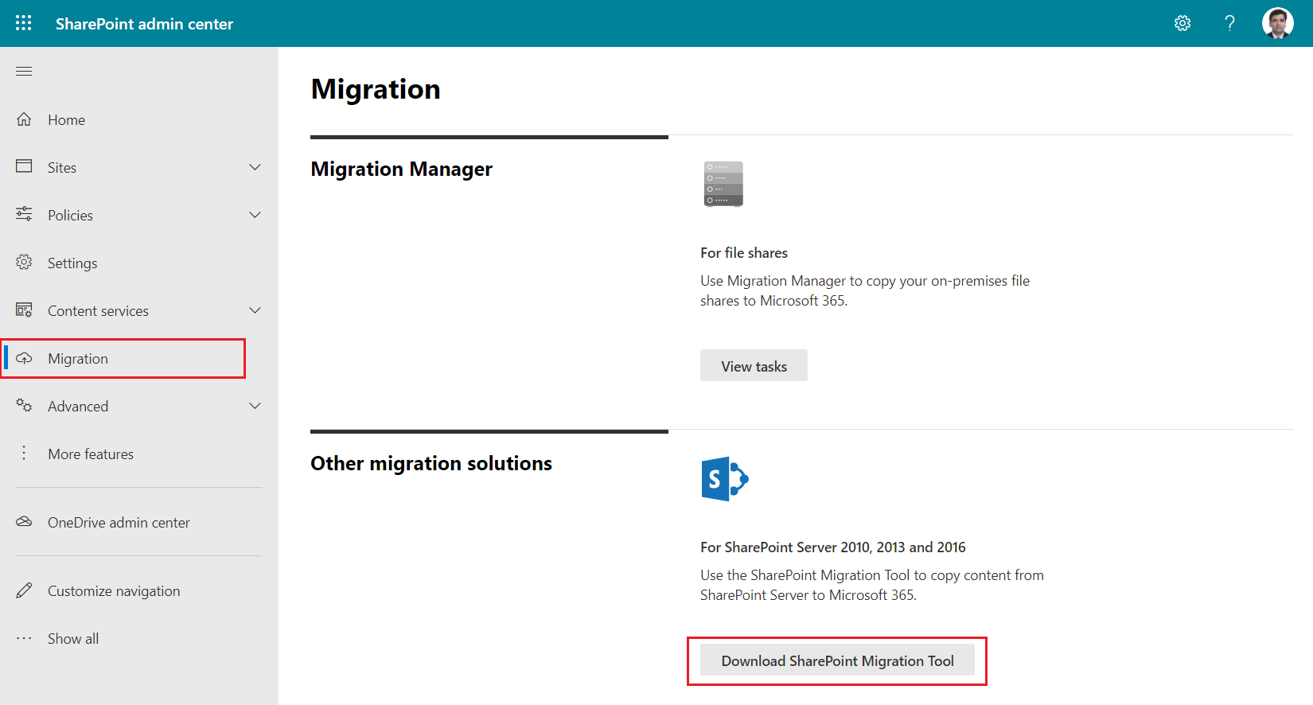Click the OneDrive cloud icon in sidebar

[25, 522]
